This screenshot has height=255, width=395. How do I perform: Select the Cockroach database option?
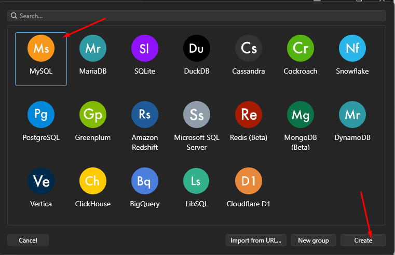click(301, 48)
